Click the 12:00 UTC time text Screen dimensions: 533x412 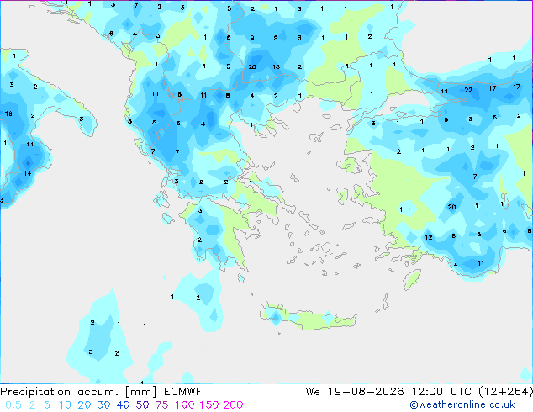pyautogui.click(x=441, y=392)
